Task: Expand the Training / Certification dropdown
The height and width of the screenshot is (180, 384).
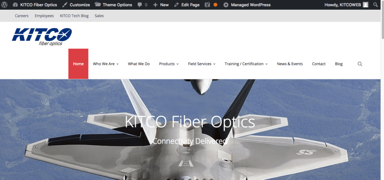Action: (x=246, y=64)
